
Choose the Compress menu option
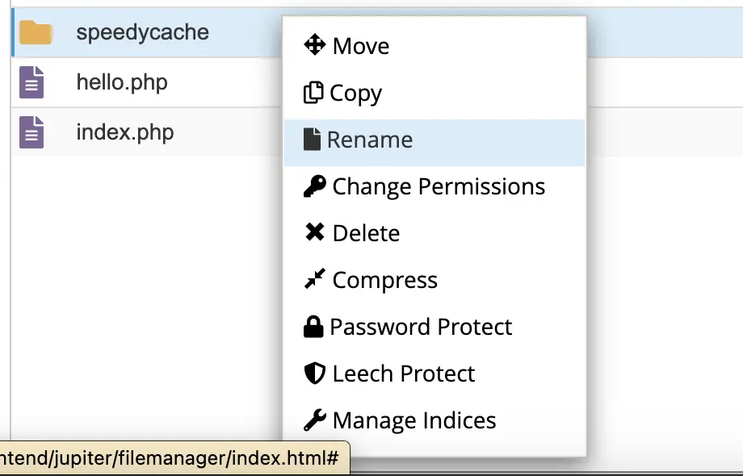(384, 280)
